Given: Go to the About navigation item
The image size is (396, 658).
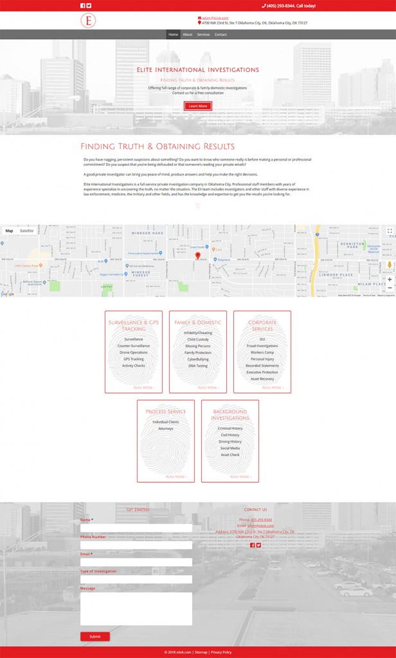Looking at the screenshot, I should click(187, 35).
